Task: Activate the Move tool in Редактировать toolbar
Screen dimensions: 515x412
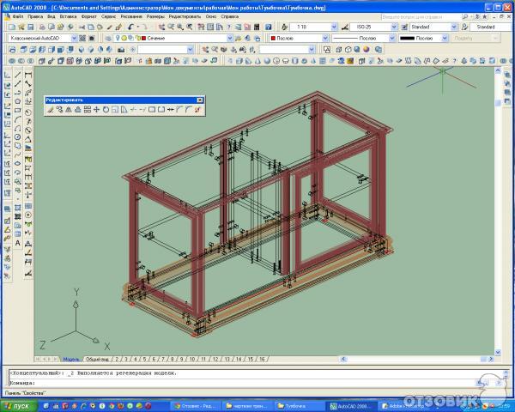Action: click(96, 110)
